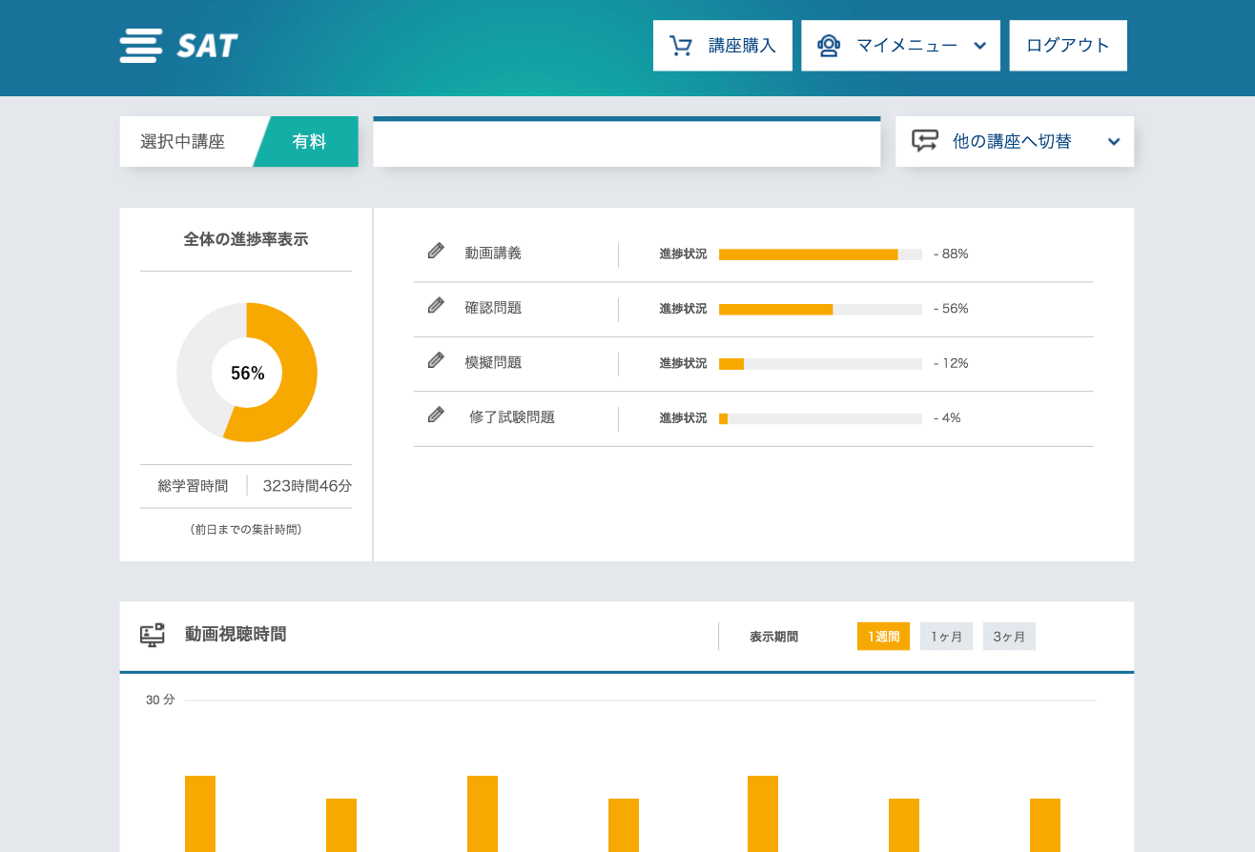Click the shopping cart icon
This screenshot has width=1255, height=852.
click(x=680, y=46)
